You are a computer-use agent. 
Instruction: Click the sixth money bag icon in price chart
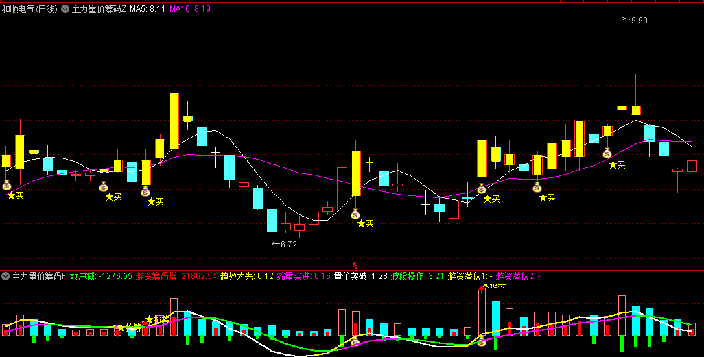[537, 187]
